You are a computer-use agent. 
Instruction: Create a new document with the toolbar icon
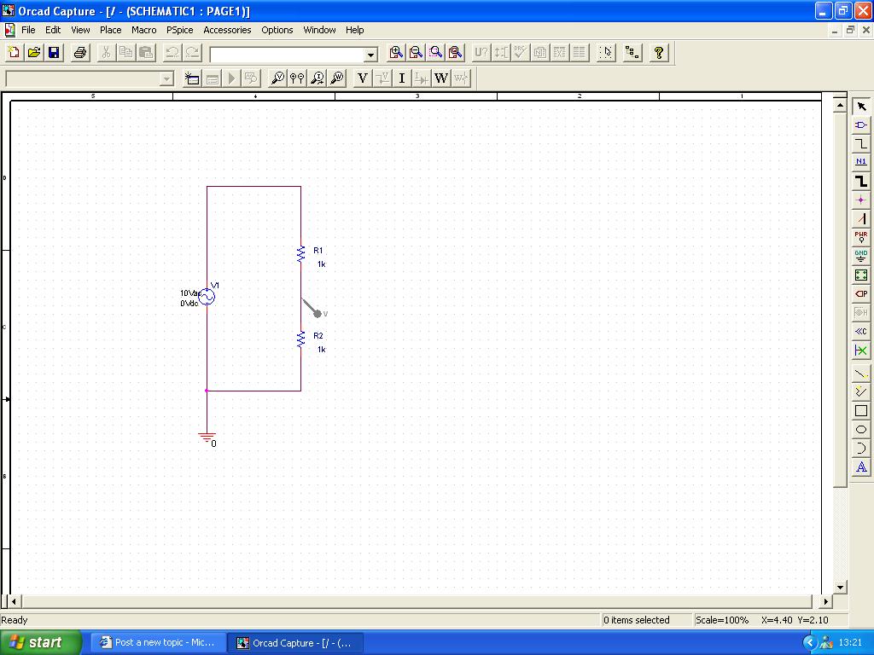[x=14, y=53]
